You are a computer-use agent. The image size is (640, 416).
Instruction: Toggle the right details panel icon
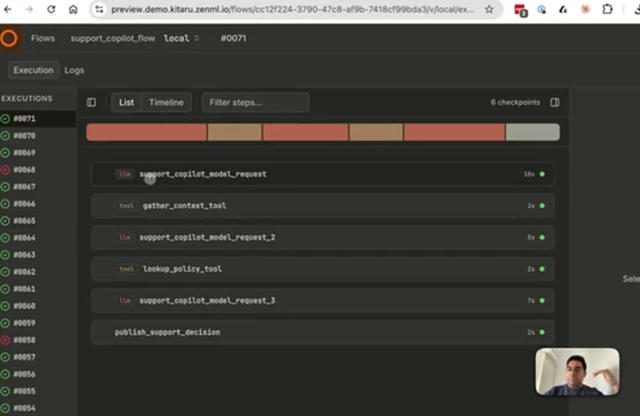coord(555,102)
